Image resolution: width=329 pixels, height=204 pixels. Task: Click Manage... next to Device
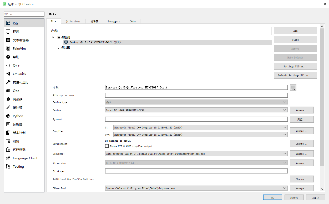click(x=302, y=110)
